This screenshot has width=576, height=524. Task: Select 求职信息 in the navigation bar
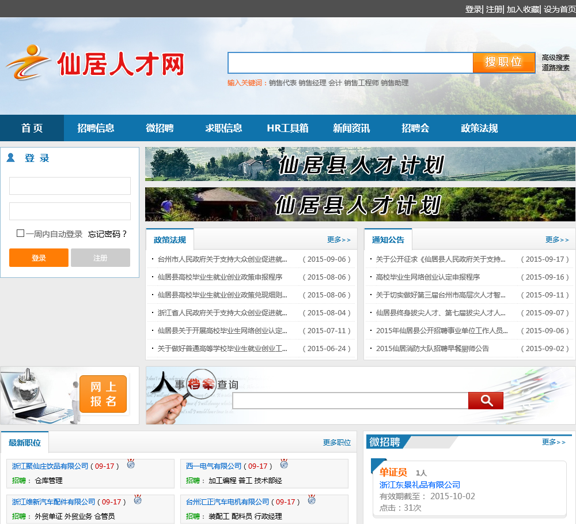coord(223,128)
